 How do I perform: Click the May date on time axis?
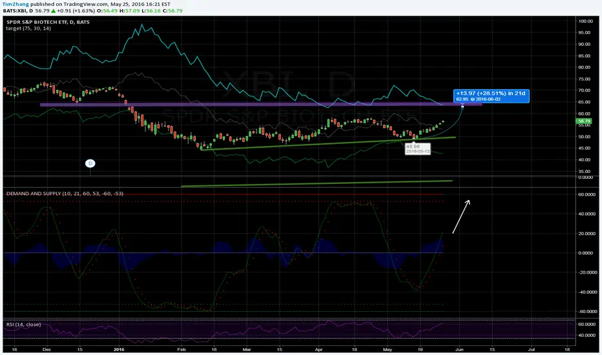(x=388, y=350)
